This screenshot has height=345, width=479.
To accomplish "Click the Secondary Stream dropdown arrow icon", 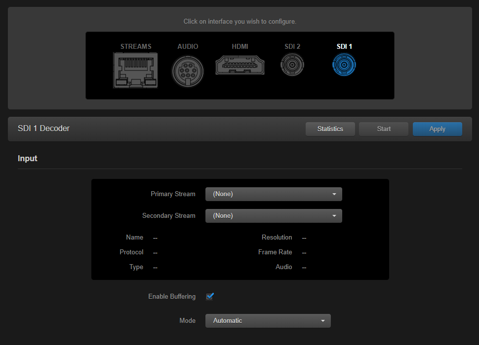I will (x=335, y=216).
